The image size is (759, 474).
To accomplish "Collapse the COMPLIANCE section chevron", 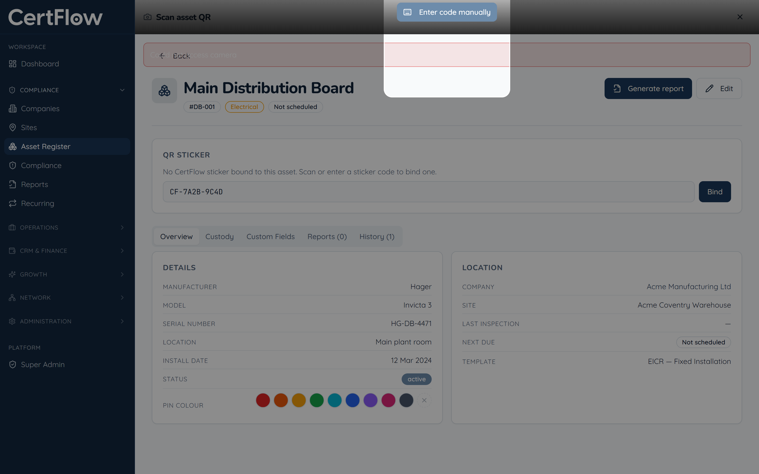I will [122, 90].
